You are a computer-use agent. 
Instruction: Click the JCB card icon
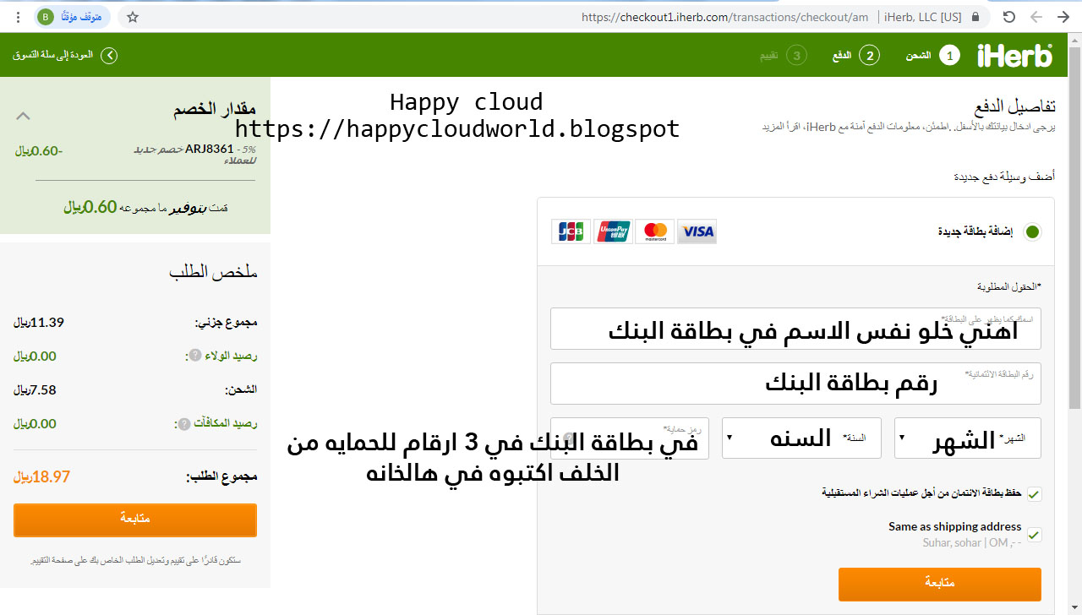click(x=571, y=231)
